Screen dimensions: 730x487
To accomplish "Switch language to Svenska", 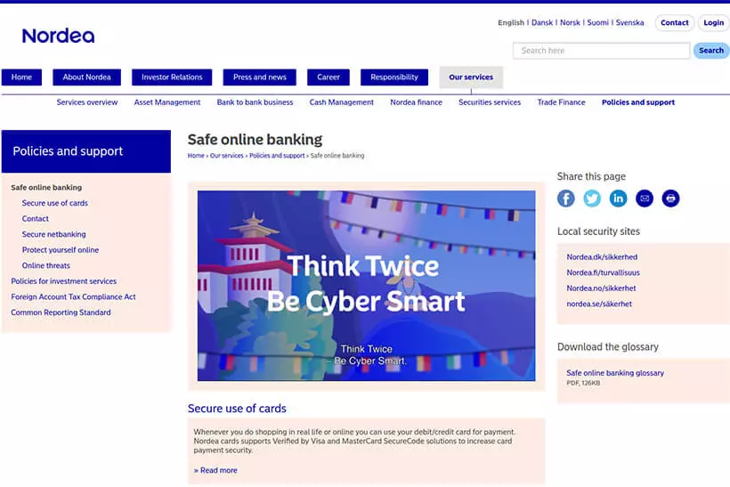I will point(629,23).
